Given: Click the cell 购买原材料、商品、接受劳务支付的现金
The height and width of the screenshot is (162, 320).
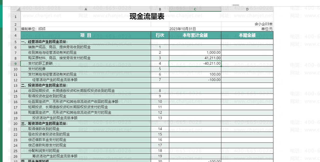Looking at the screenshot, I should (86, 58).
